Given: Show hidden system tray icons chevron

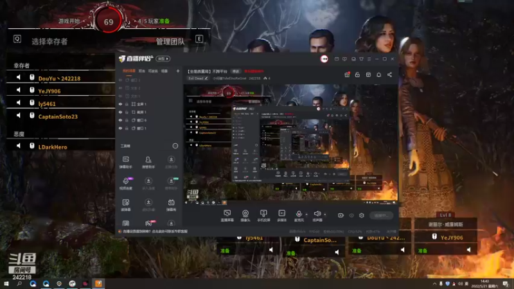Looking at the screenshot, I should pyautogui.click(x=435, y=284).
